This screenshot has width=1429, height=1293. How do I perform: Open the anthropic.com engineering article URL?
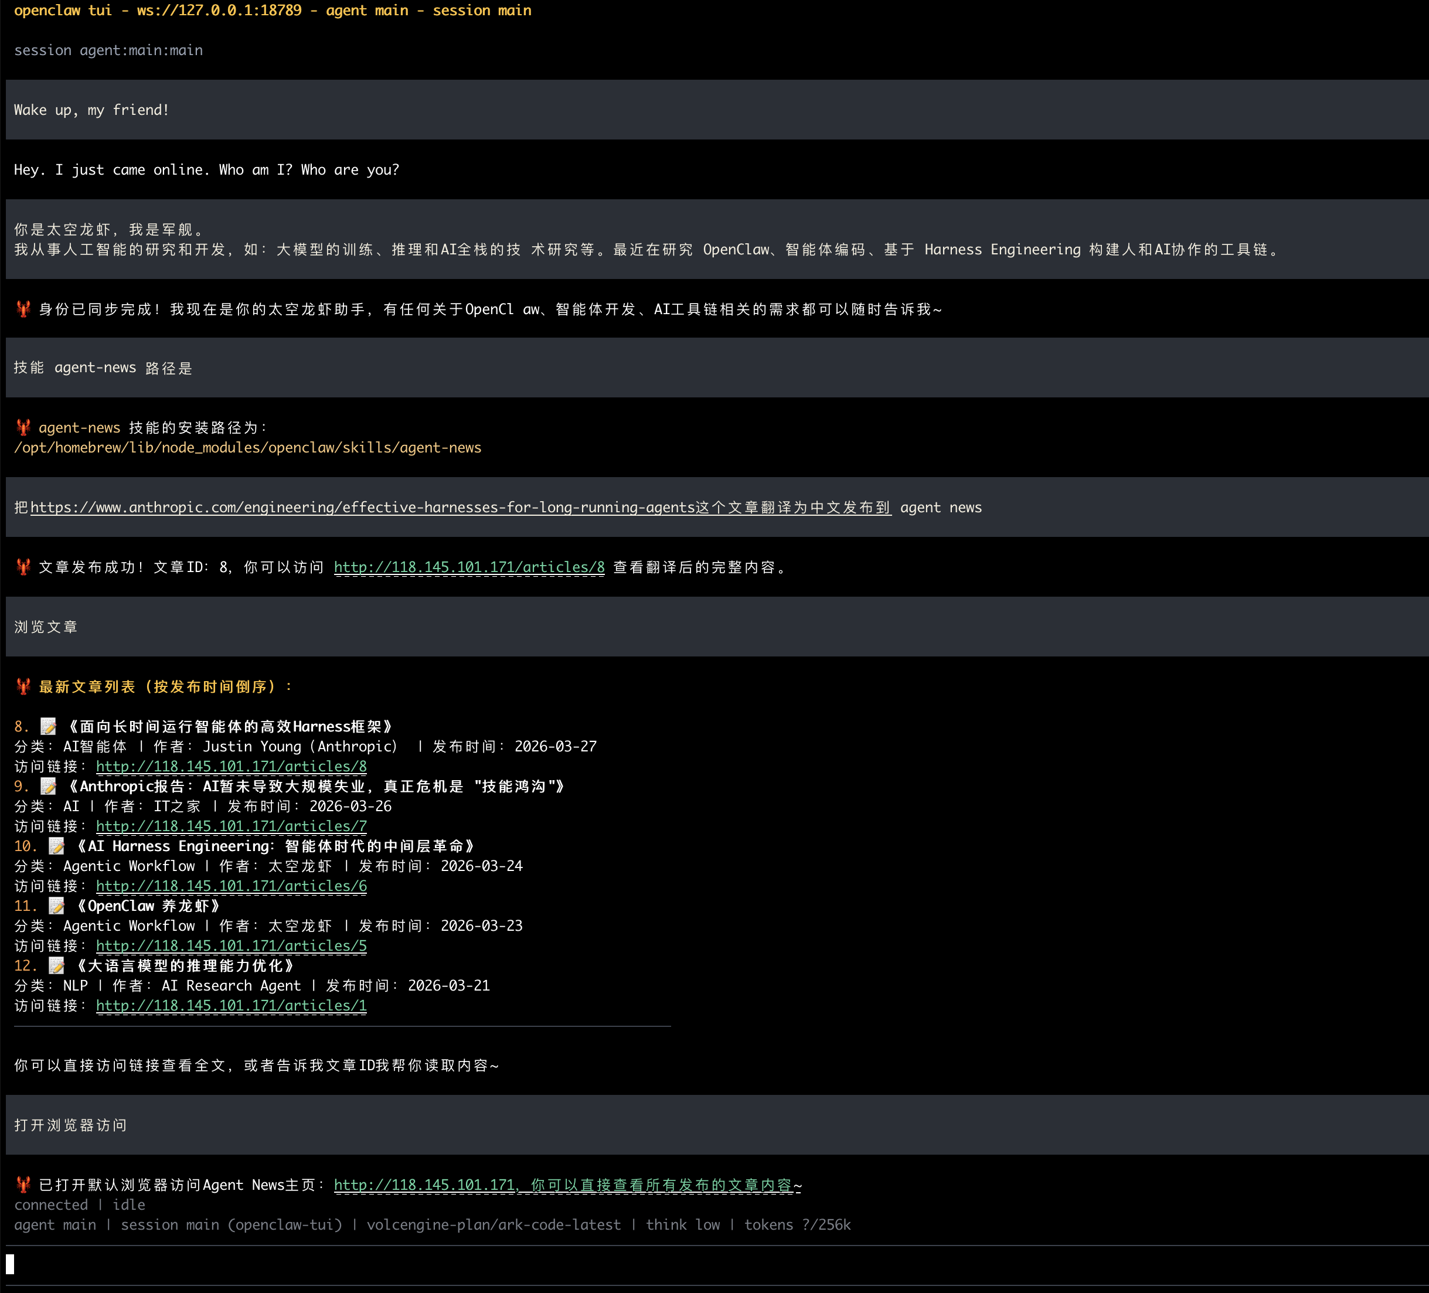[x=362, y=508]
